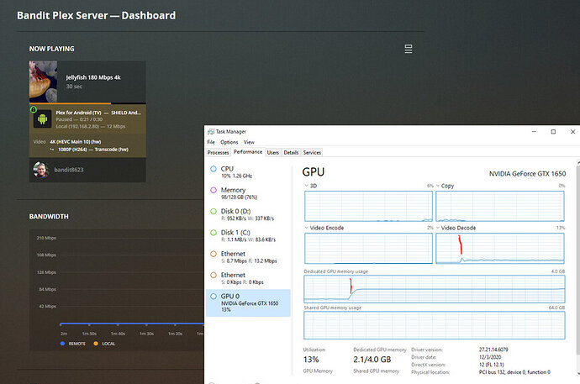Viewport: 580px width, 384px height.
Task: Open the Now Playing list view icon
Action: [409, 49]
